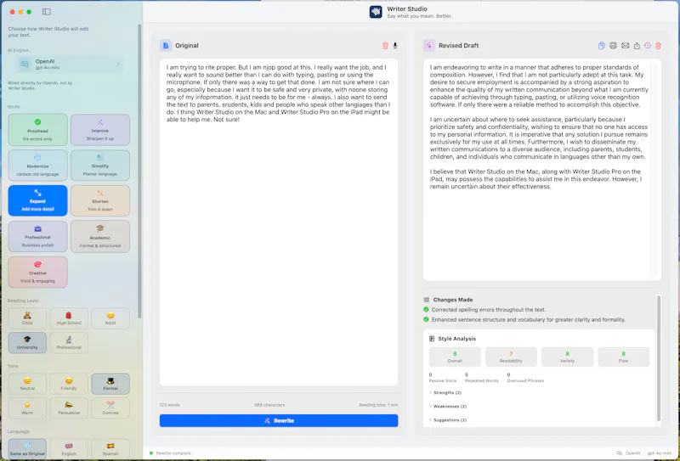Select the Creative mode

click(37, 272)
